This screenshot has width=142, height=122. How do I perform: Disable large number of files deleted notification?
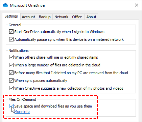tap(11, 65)
